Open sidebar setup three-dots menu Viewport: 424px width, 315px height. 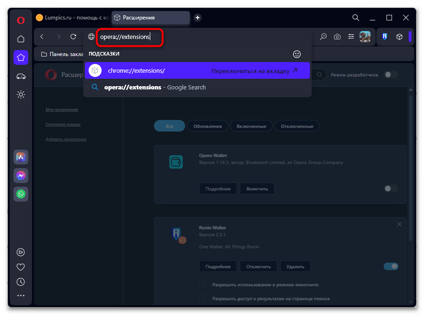click(x=21, y=296)
